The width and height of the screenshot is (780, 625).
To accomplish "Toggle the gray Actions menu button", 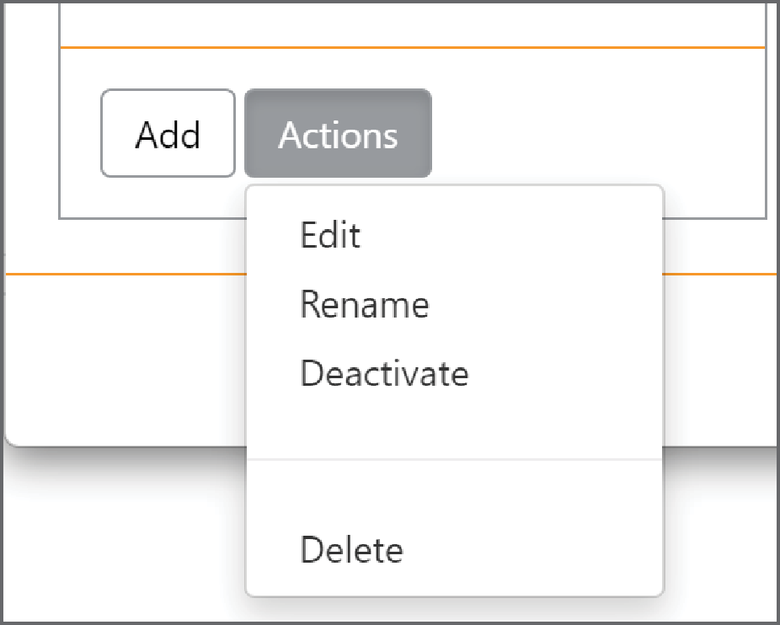I will (339, 133).
